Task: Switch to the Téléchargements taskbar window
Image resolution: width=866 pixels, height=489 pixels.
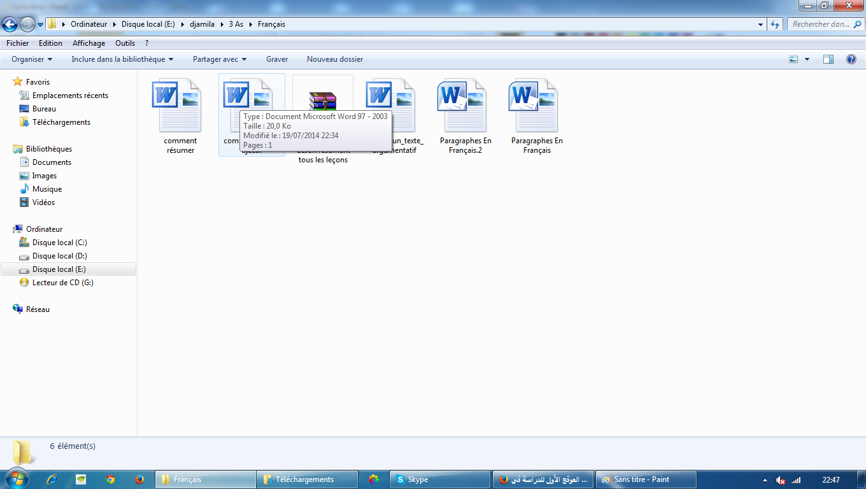Action: pos(307,479)
